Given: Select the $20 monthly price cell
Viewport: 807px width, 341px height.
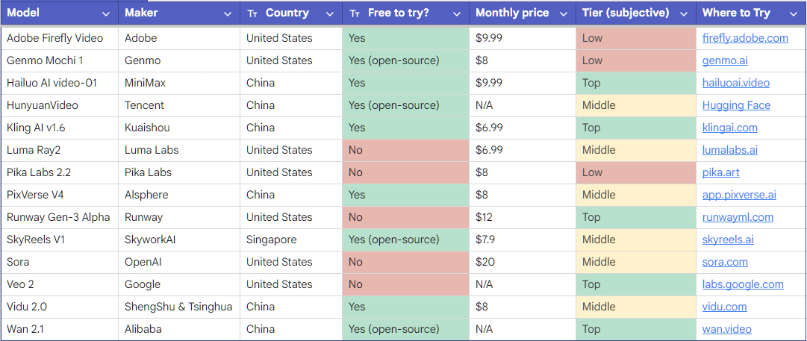Looking at the screenshot, I should 523,262.
